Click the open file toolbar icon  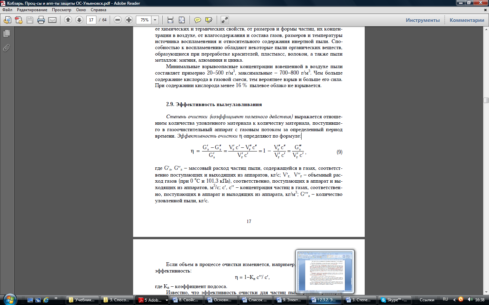pyautogui.click(x=7, y=20)
